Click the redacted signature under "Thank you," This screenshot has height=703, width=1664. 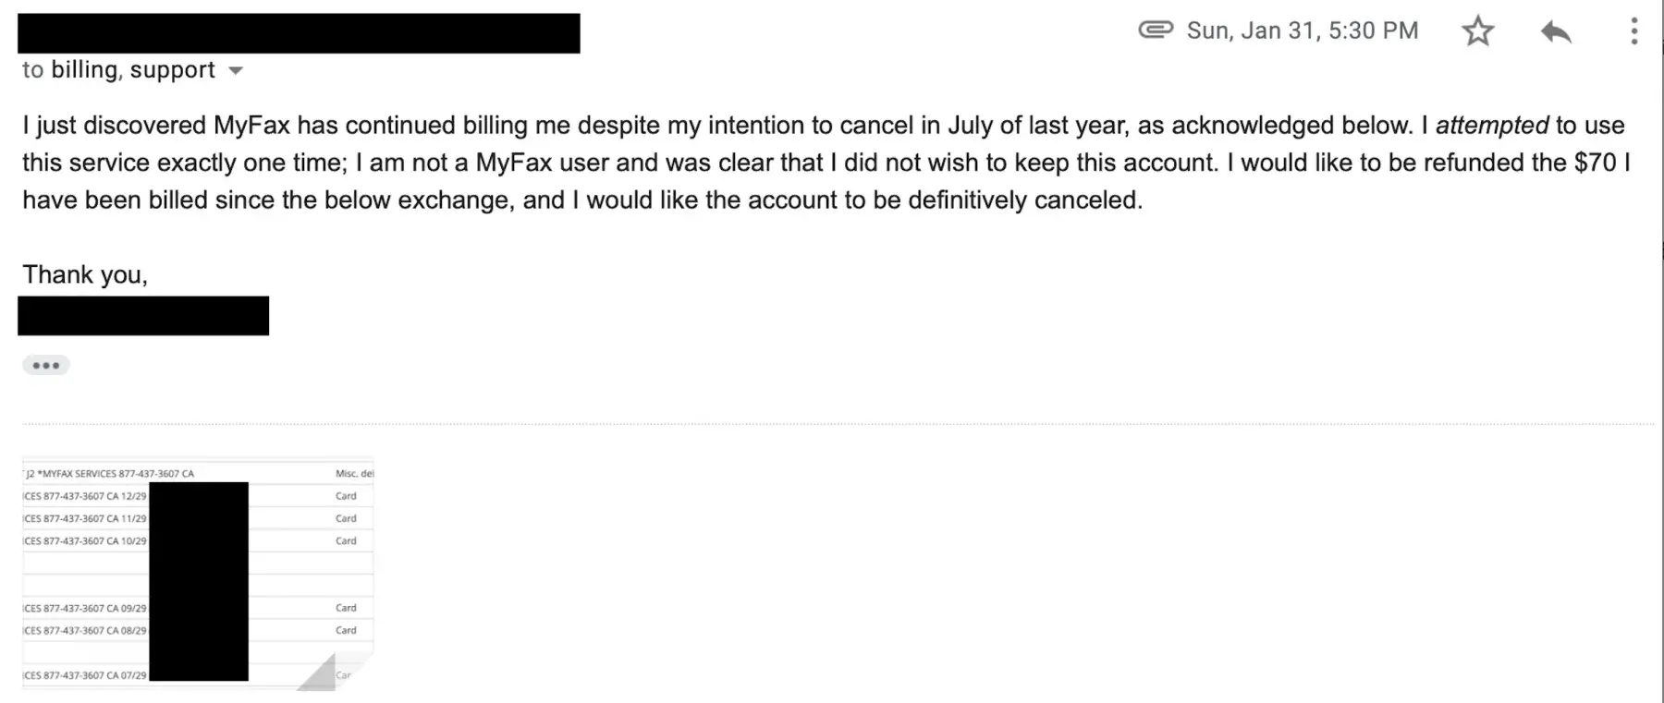coord(143,316)
